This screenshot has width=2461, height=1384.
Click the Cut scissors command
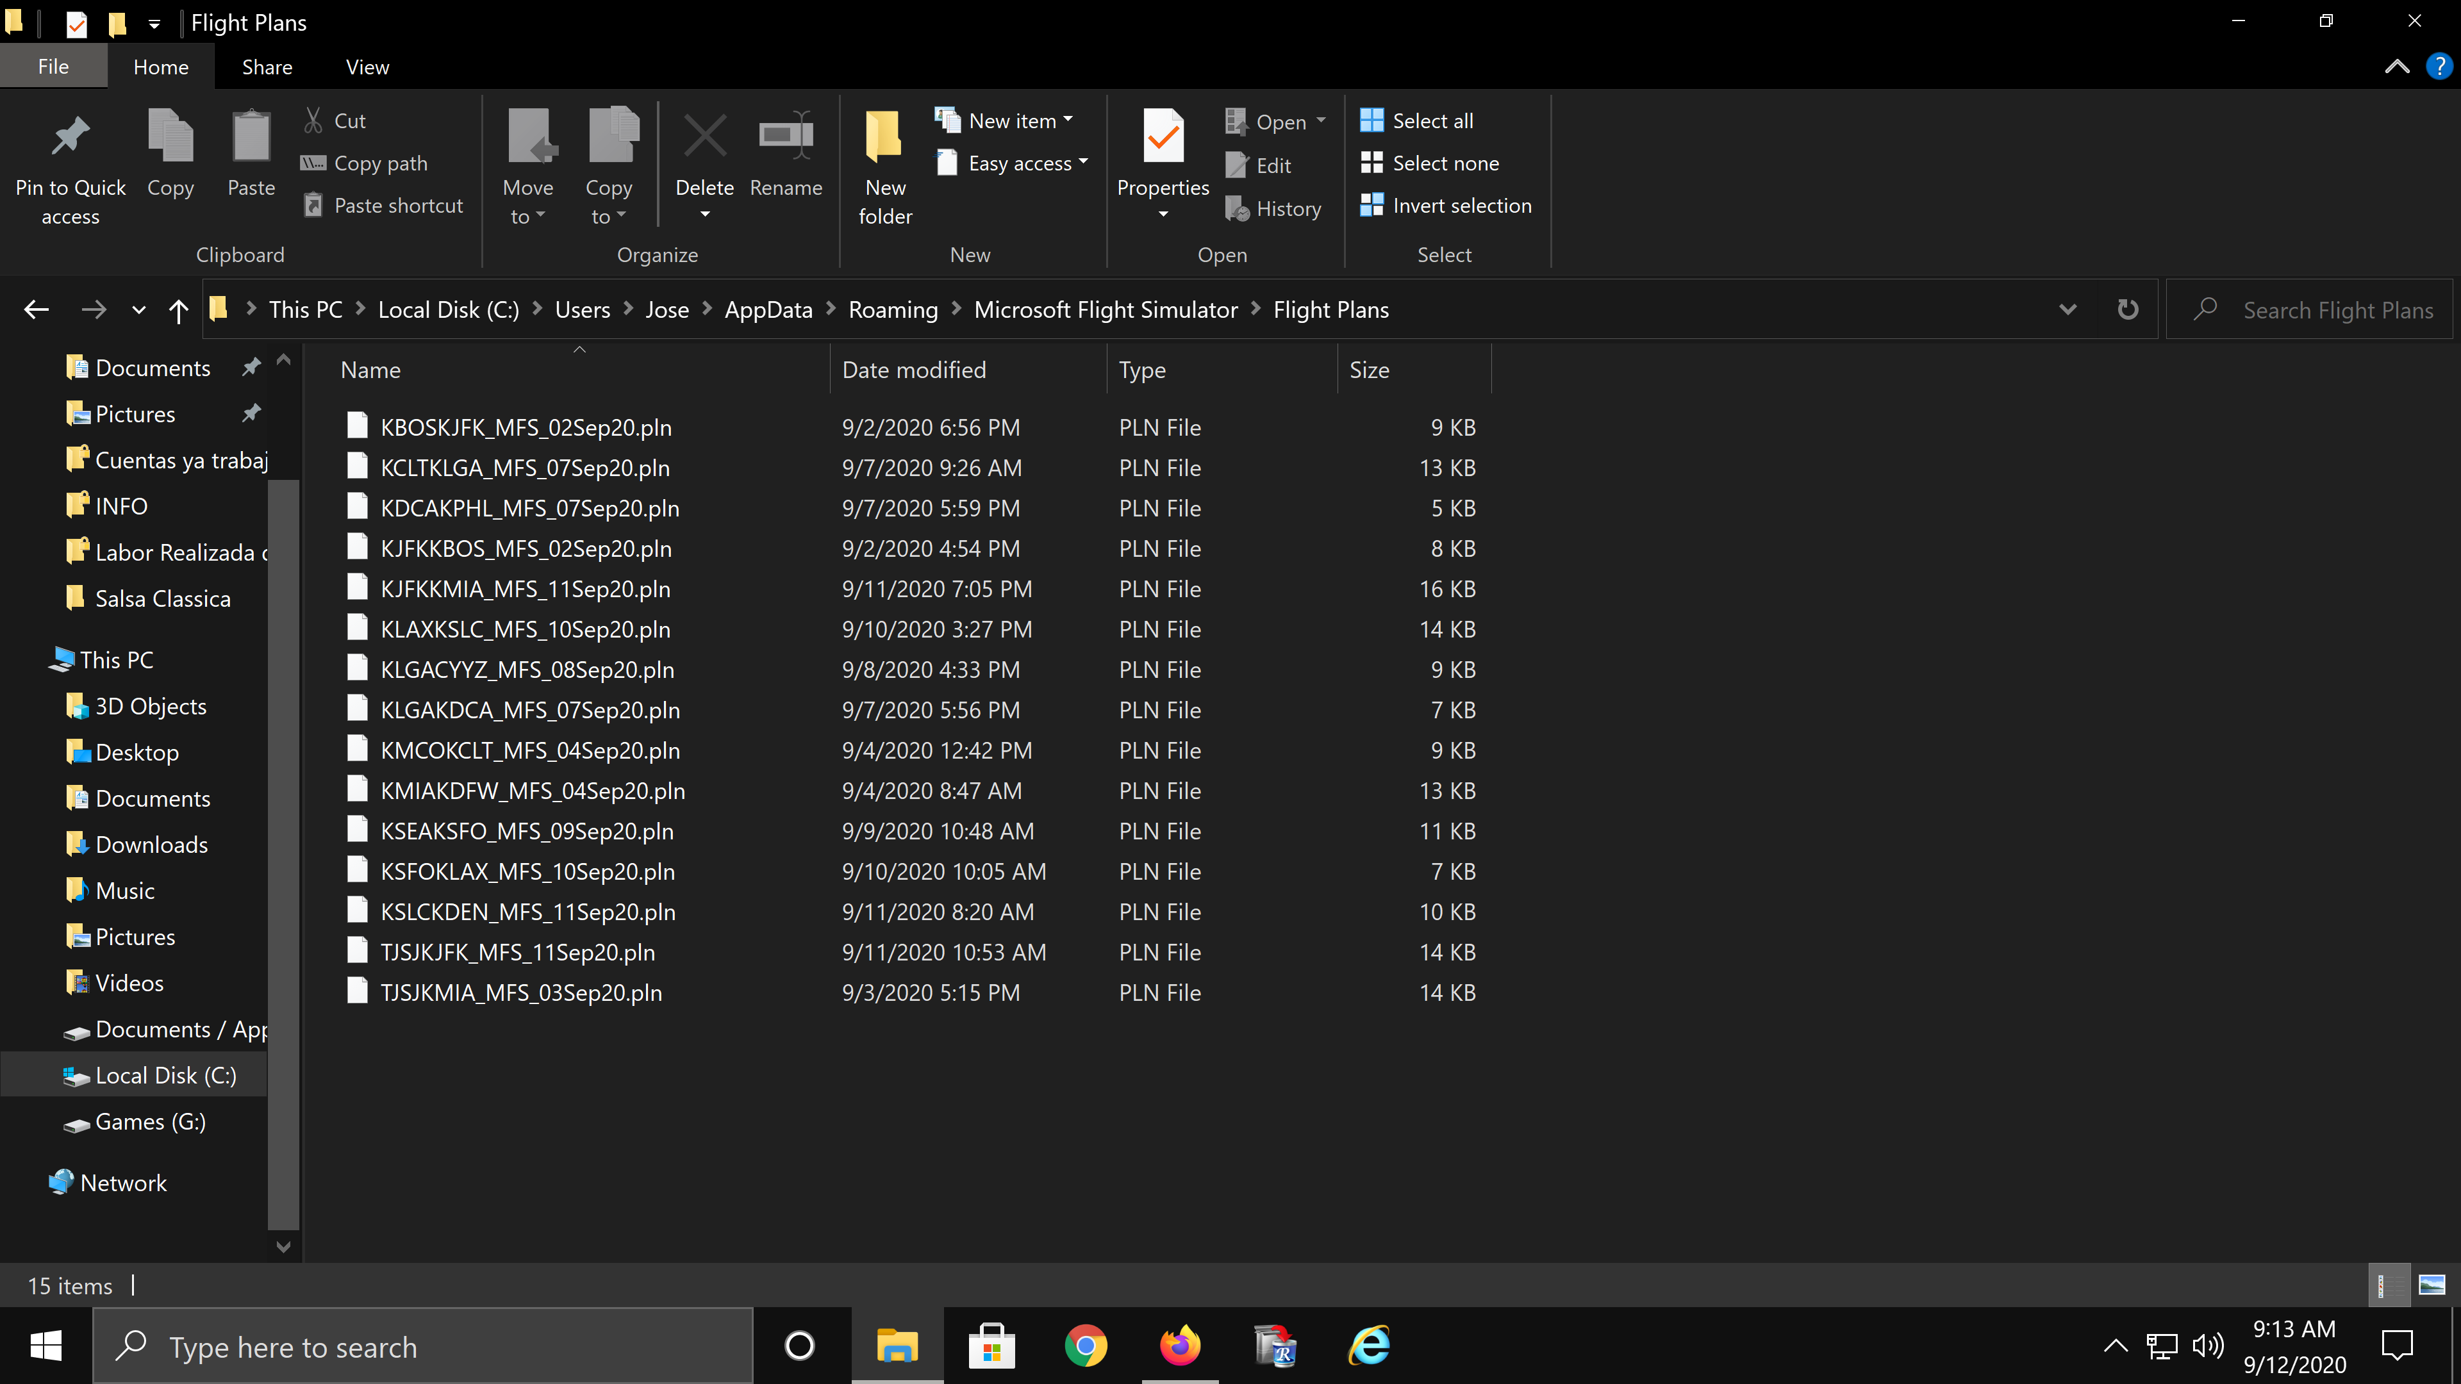click(335, 120)
